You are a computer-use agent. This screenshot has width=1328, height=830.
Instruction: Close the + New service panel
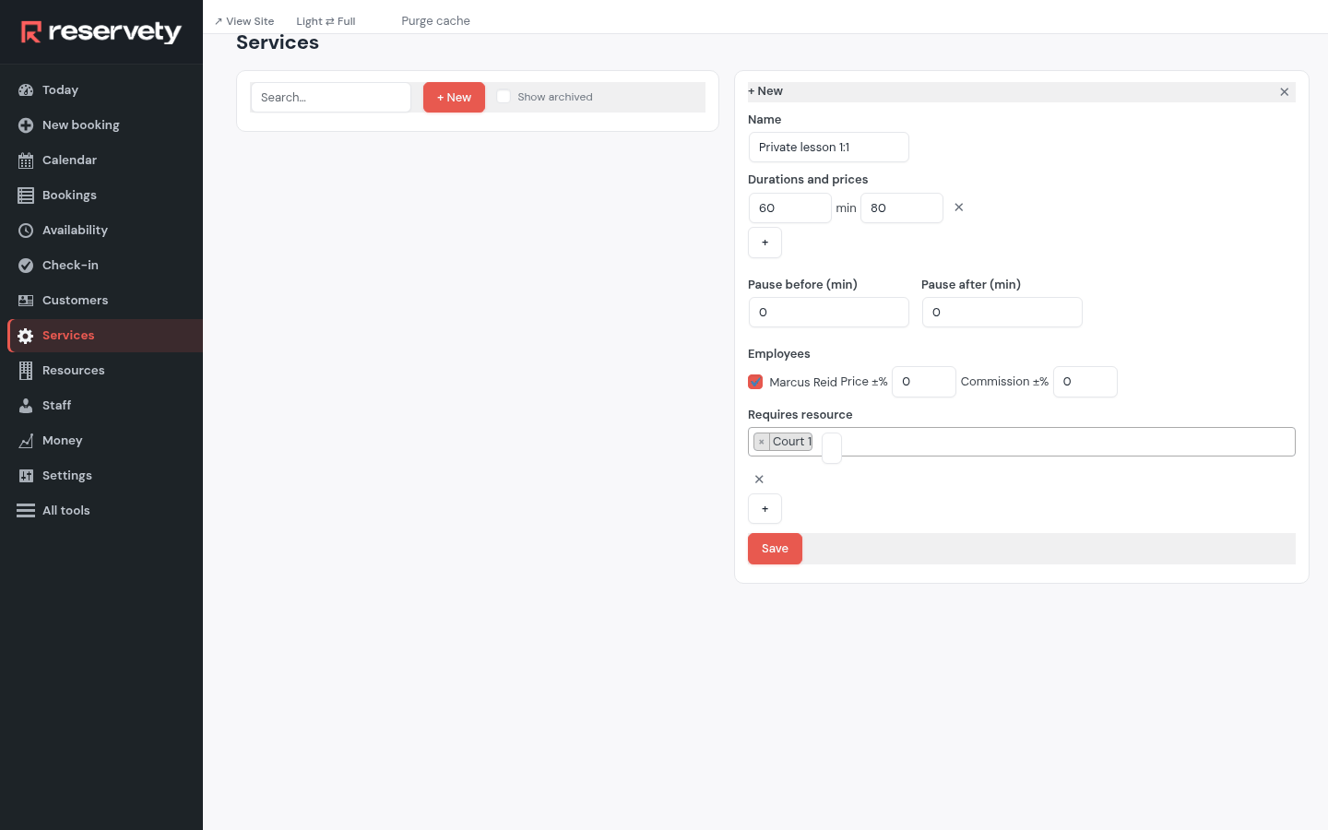point(1284,92)
